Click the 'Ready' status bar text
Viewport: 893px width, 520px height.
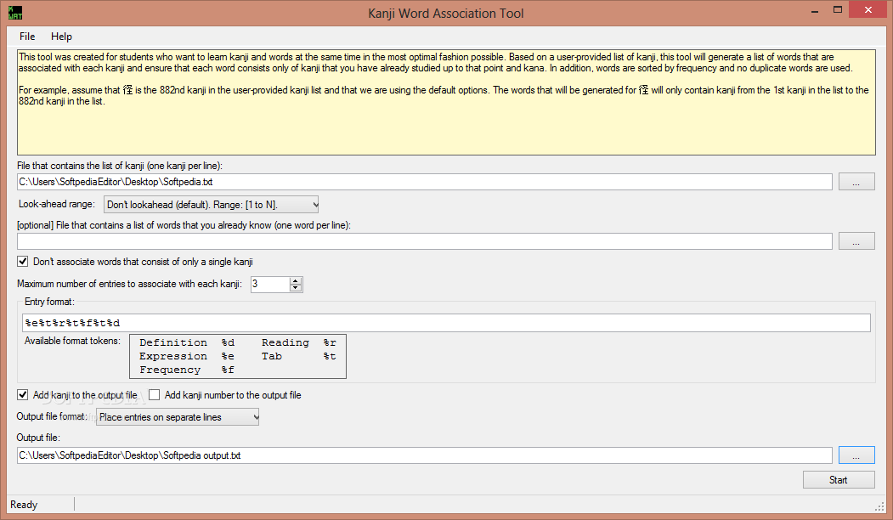(24, 505)
